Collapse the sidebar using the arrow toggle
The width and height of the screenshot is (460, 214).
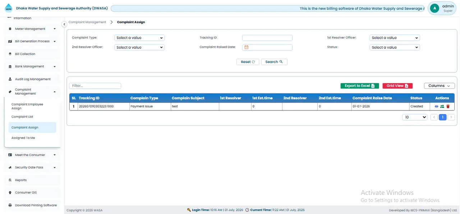tap(64, 24)
